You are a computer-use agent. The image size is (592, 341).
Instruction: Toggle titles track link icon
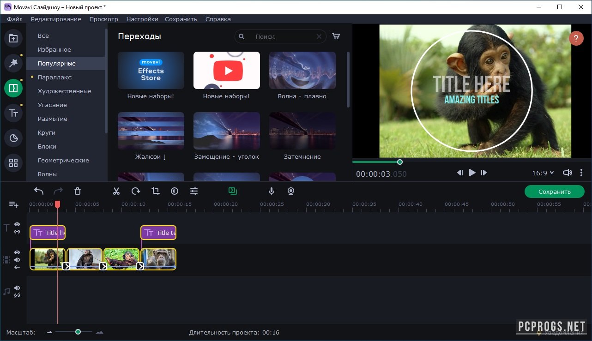pos(17,231)
